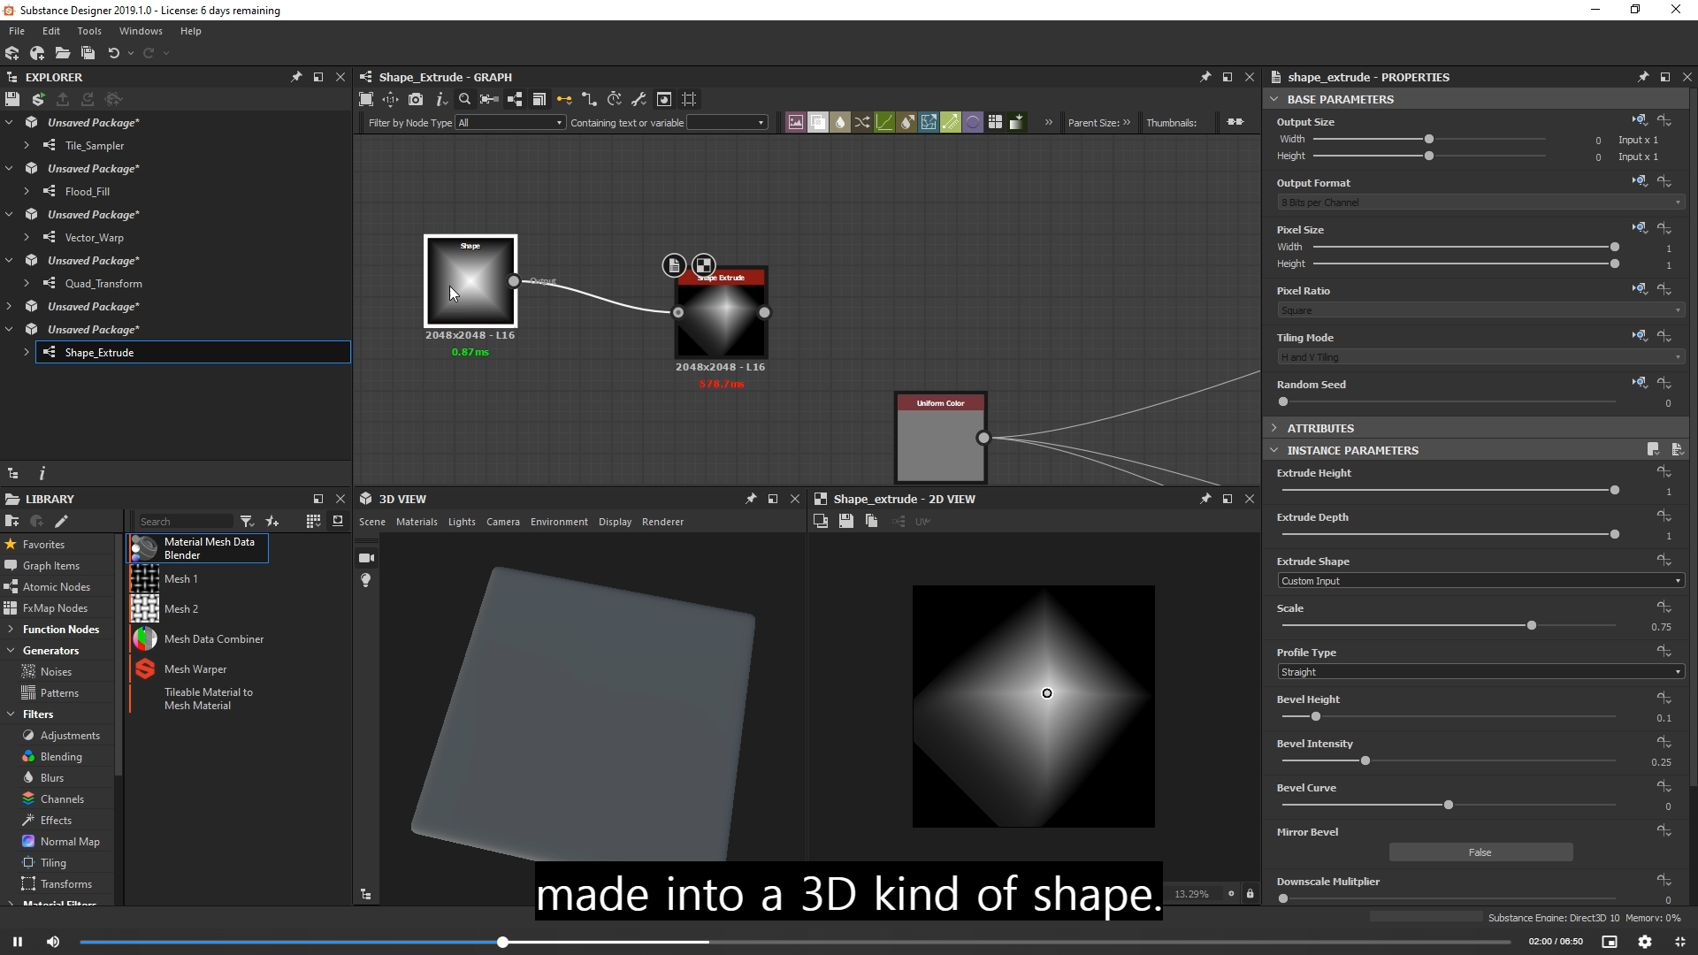
Task: Mute the video volume
Action: (53, 942)
